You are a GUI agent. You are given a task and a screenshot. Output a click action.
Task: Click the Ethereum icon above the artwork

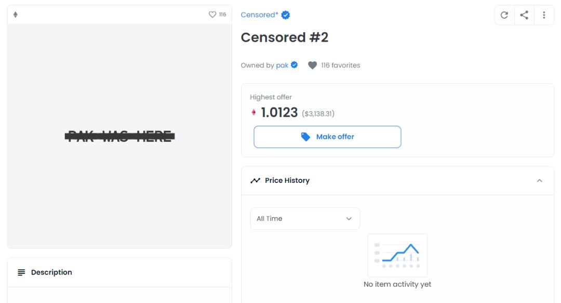(15, 15)
